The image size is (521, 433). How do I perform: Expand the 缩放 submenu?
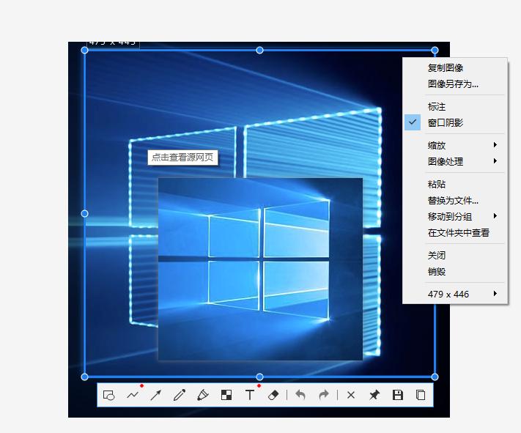pyautogui.click(x=455, y=145)
